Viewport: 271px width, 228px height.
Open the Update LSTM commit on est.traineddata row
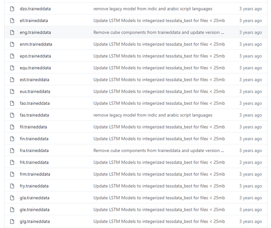(159, 80)
